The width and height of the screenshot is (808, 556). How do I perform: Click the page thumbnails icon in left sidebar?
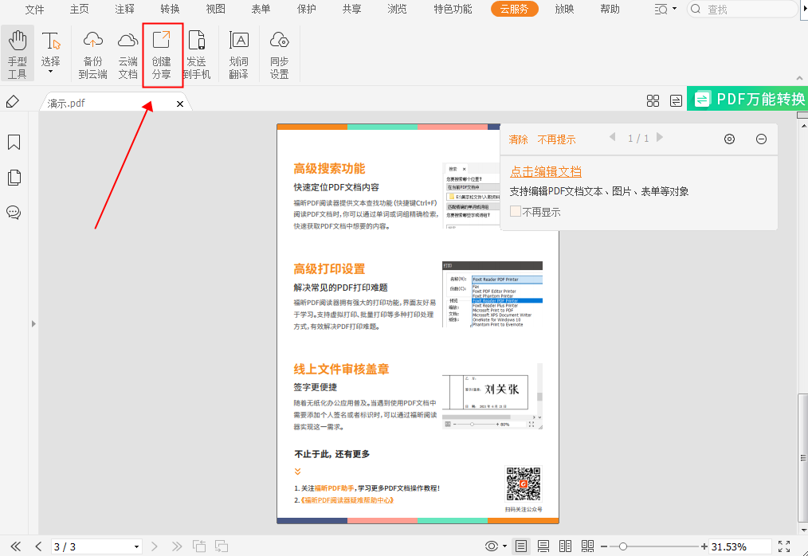[x=14, y=178]
